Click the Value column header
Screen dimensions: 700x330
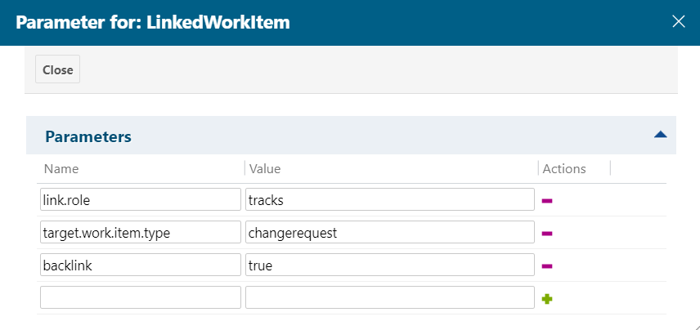pyautogui.click(x=265, y=168)
